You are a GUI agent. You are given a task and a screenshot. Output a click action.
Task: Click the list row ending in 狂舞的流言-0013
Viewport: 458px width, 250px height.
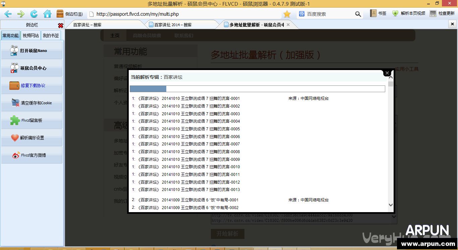[186, 190]
